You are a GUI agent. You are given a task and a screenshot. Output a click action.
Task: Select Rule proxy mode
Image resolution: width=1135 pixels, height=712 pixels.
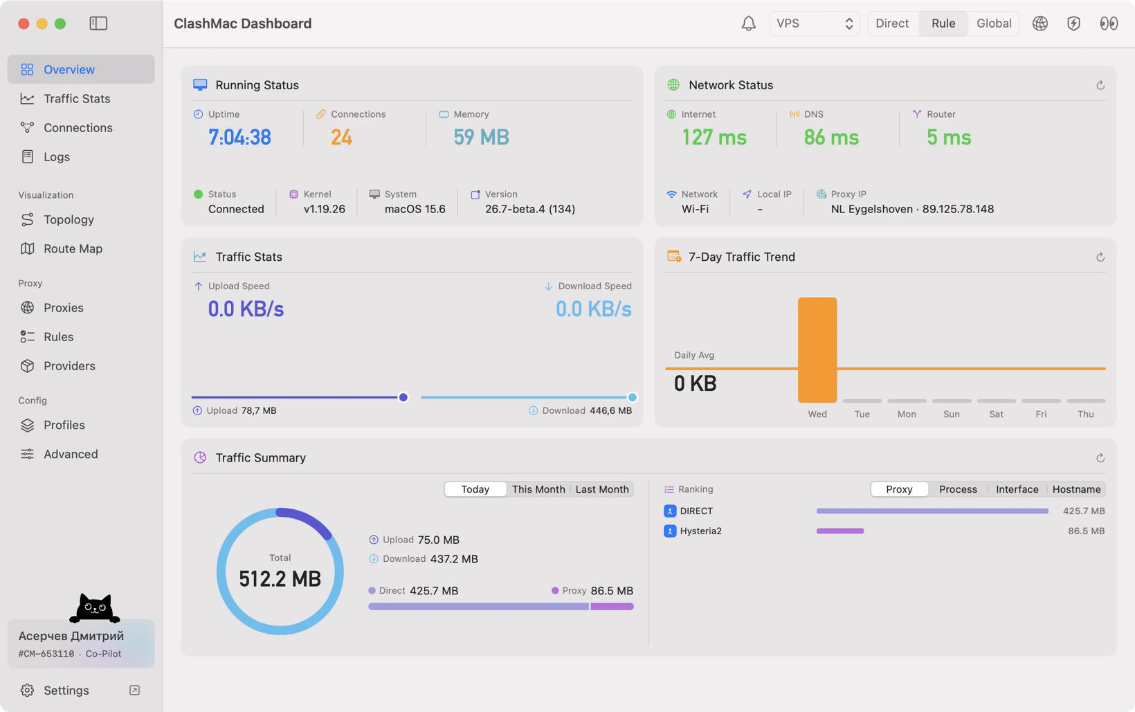[x=943, y=24]
